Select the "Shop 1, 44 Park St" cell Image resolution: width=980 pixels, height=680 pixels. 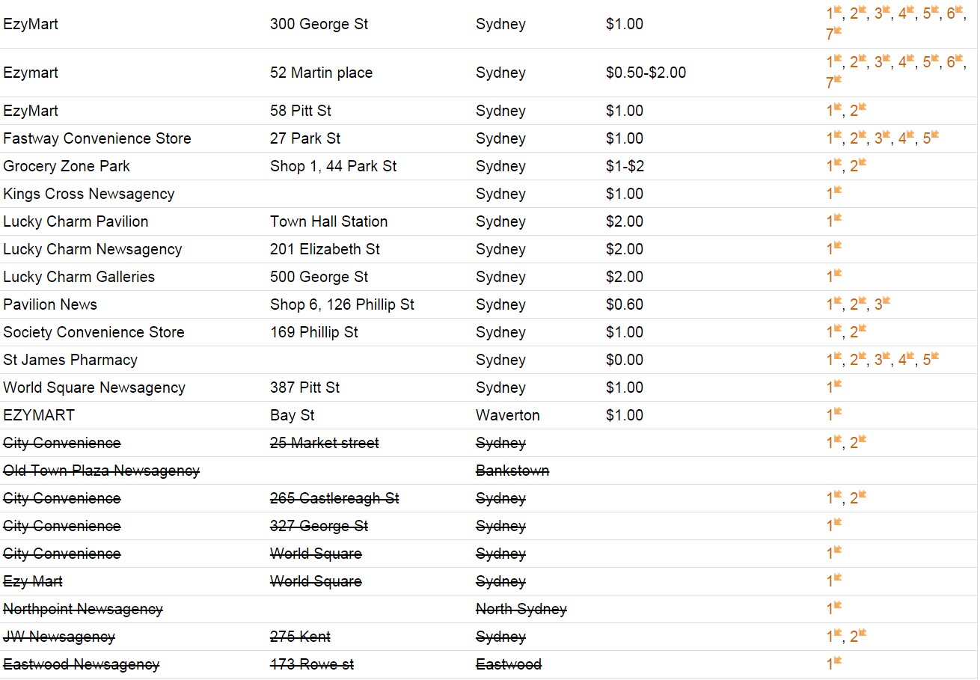(334, 166)
